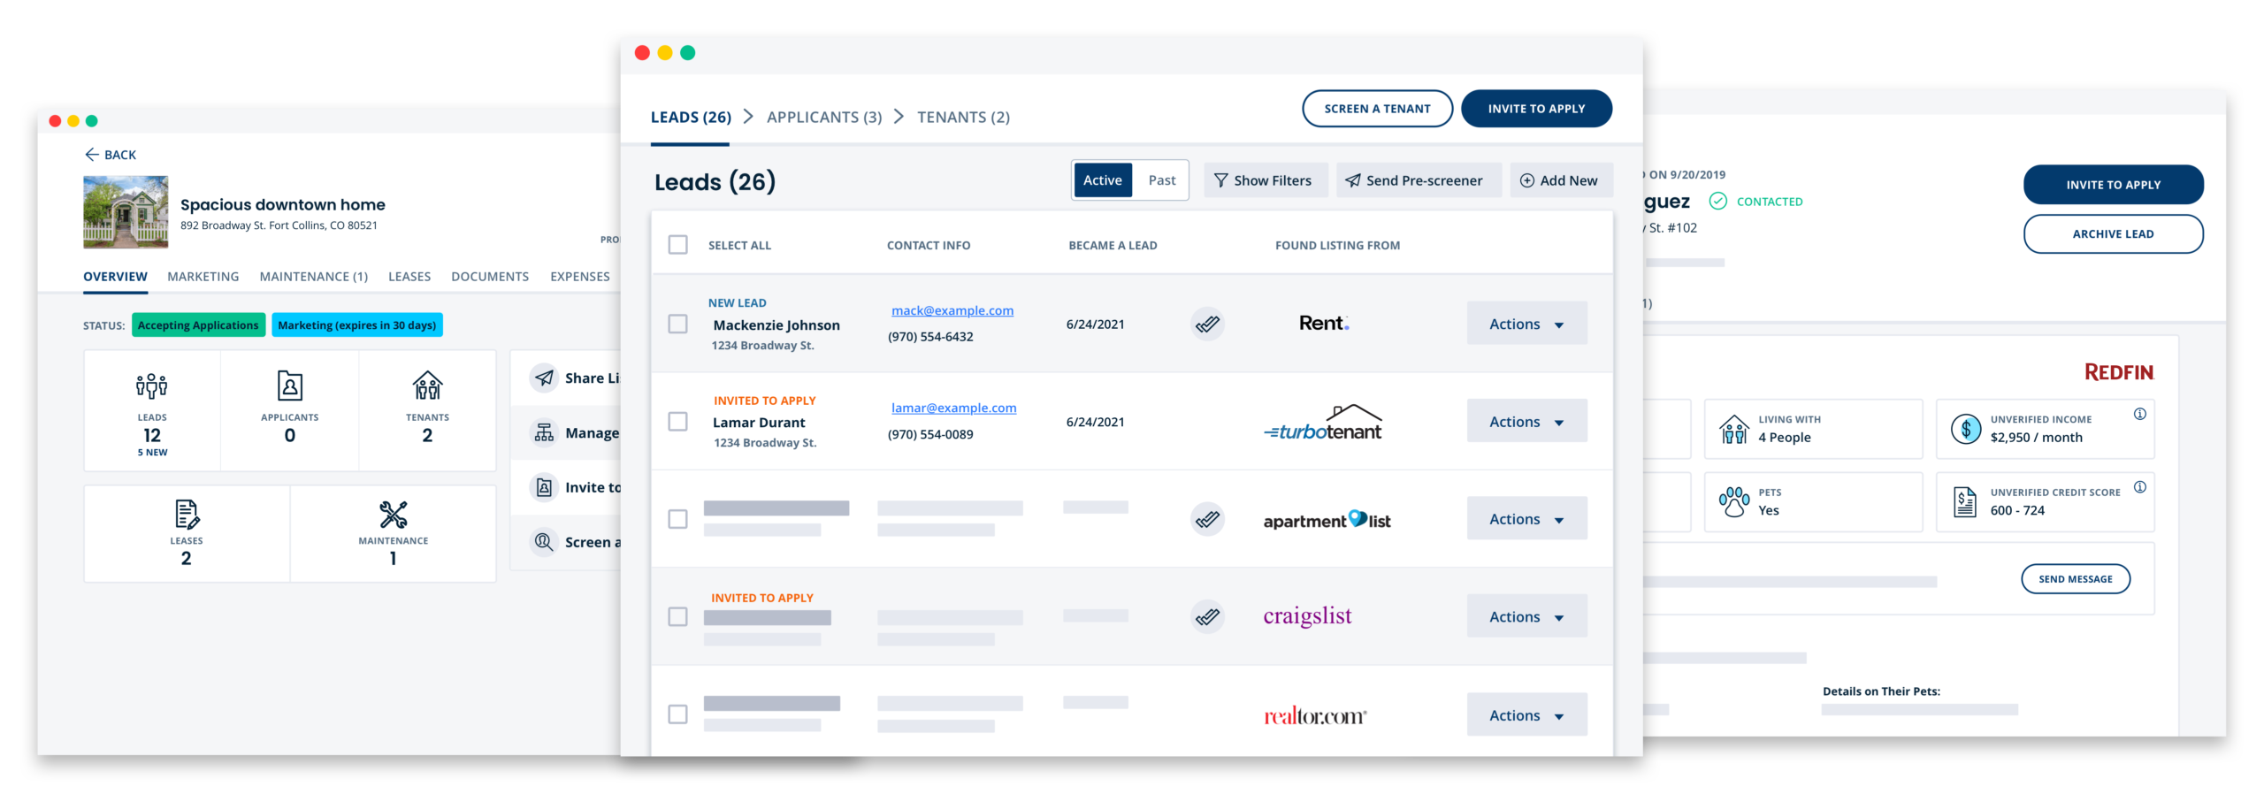Image resolution: width=2264 pixels, height=794 pixels.
Task: Click the double-check icon in apartment list row
Action: (x=1207, y=519)
